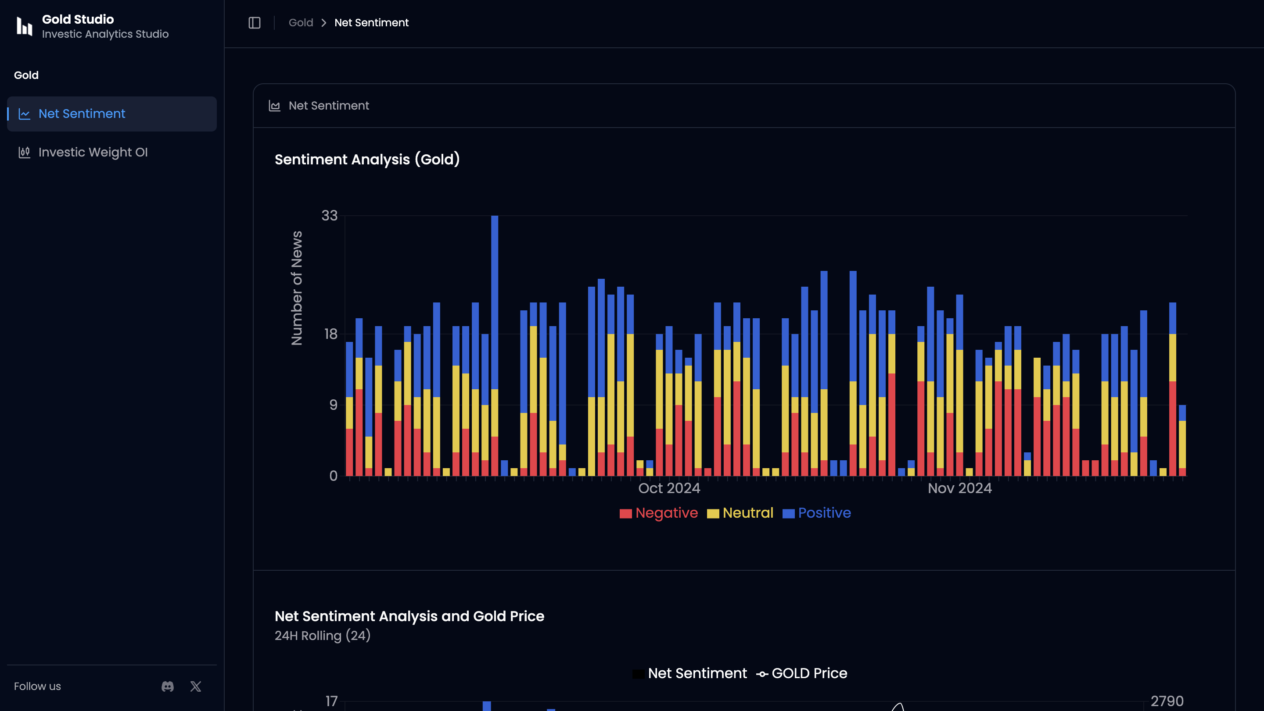Viewport: 1264px width, 711px height.
Task: Click the Gold Studio title link
Action: point(78,19)
